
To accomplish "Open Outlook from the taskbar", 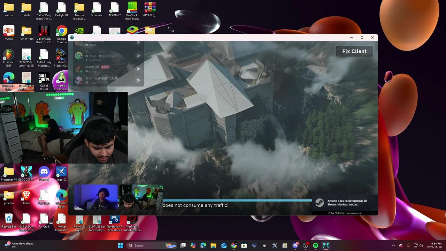I will [224, 245].
